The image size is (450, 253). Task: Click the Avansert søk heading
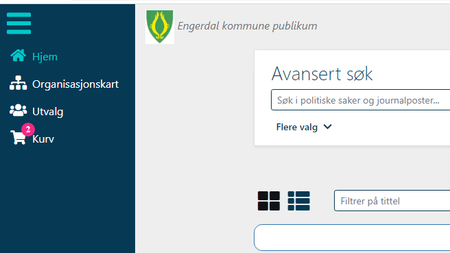pyautogui.click(x=322, y=74)
